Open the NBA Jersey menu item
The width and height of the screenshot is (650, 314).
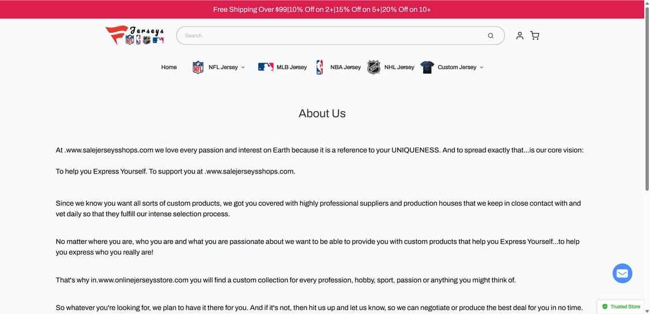coord(345,67)
